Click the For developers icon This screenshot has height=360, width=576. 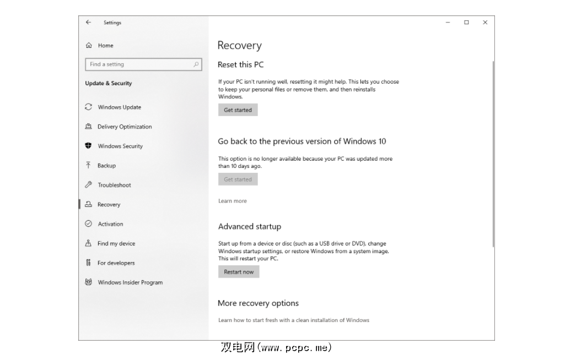(89, 263)
